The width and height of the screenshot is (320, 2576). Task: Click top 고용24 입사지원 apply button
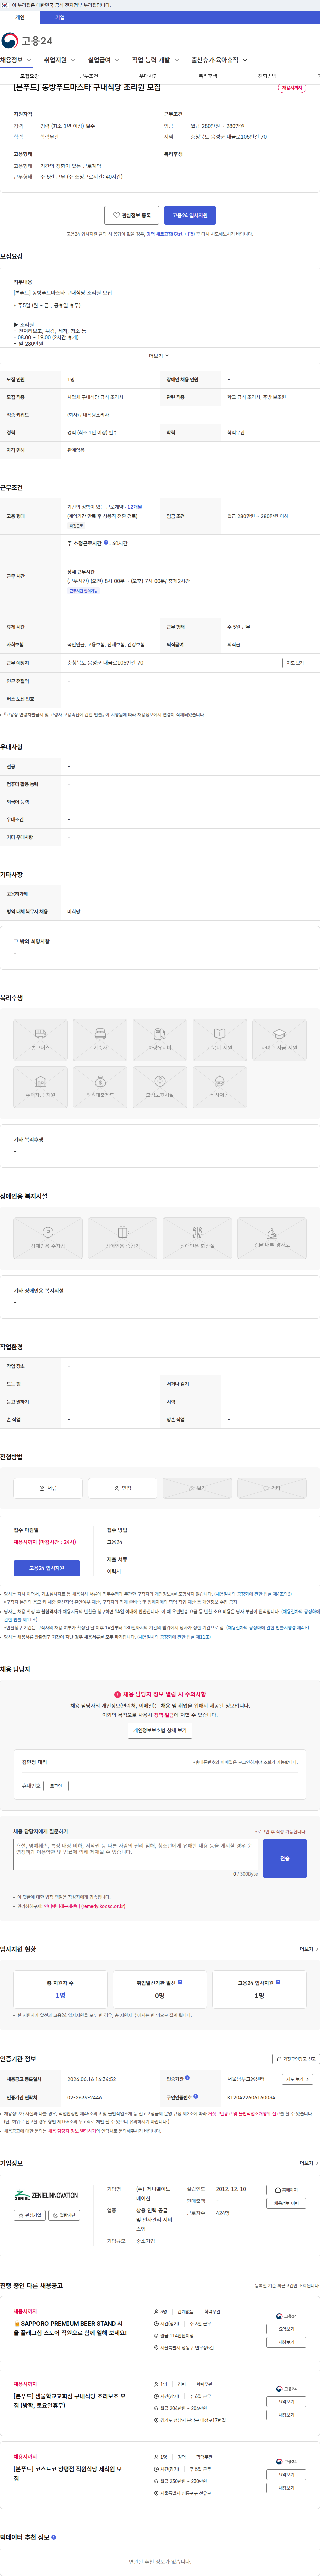[x=190, y=215]
